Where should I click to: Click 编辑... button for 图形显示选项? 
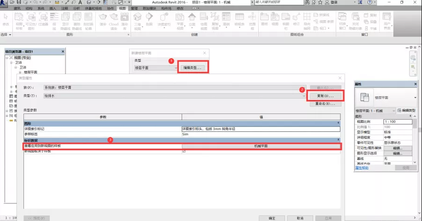[398, 153]
